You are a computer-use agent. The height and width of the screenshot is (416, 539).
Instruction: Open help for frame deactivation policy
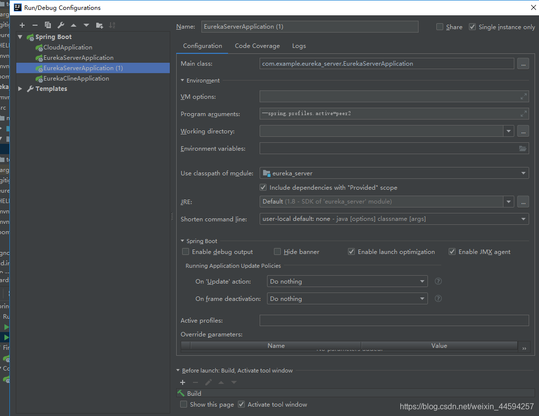tap(438, 299)
